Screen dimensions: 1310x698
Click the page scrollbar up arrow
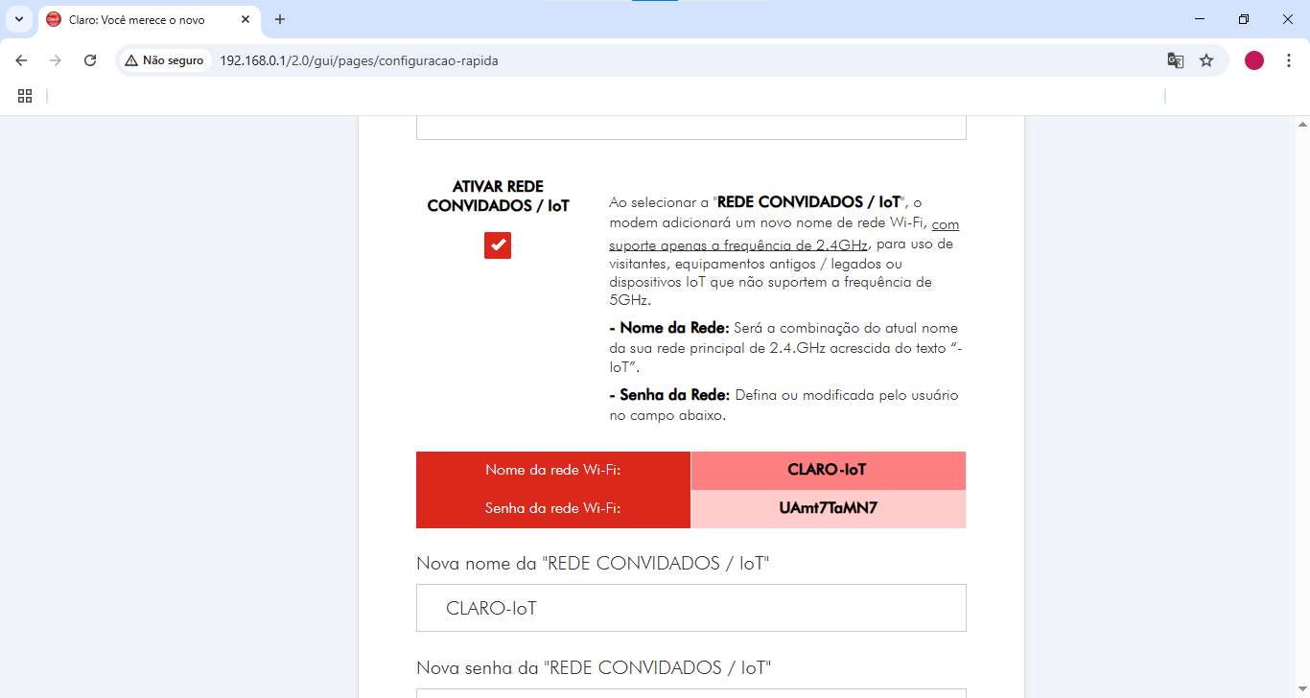[x=1302, y=124]
